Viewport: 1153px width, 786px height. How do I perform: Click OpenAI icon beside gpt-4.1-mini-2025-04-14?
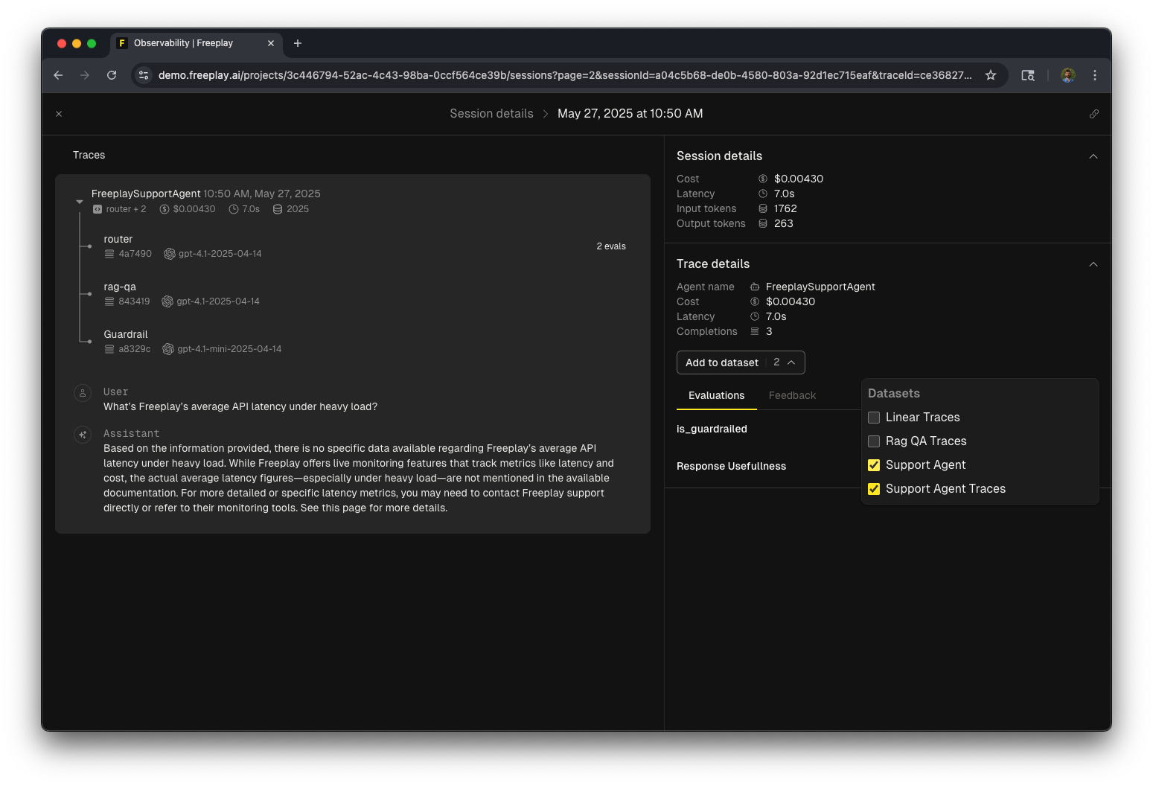pyautogui.click(x=168, y=349)
